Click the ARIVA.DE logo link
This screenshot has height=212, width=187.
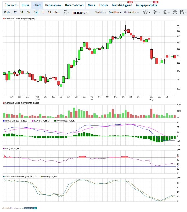tap(30, 208)
